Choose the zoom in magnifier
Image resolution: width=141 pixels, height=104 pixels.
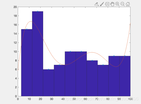[117, 4]
